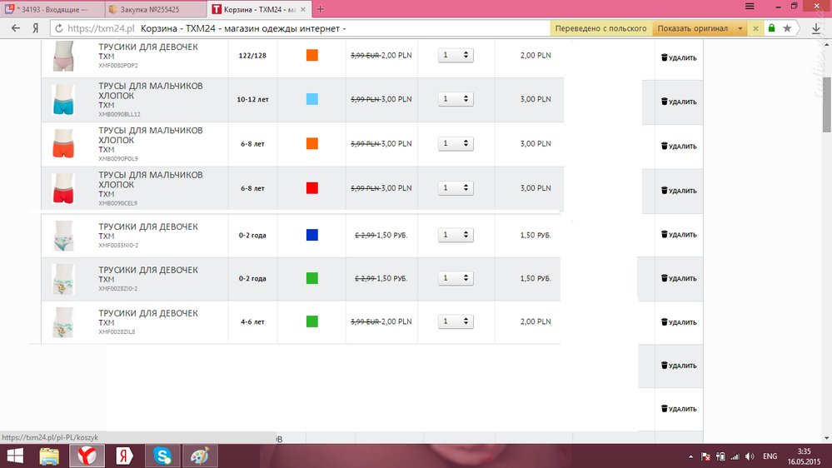
Task: View the green lock security icon
Action: pyautogui.click(x=771, y=28)
